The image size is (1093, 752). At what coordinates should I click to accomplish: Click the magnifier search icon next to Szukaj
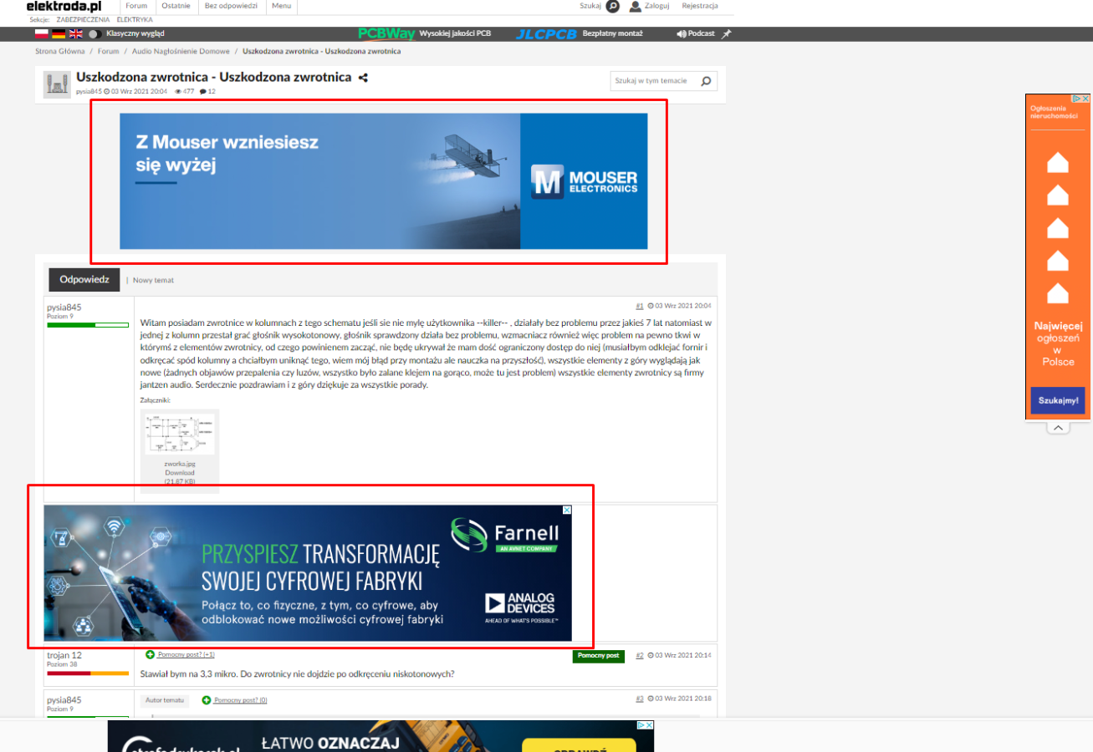click(613, 6)
